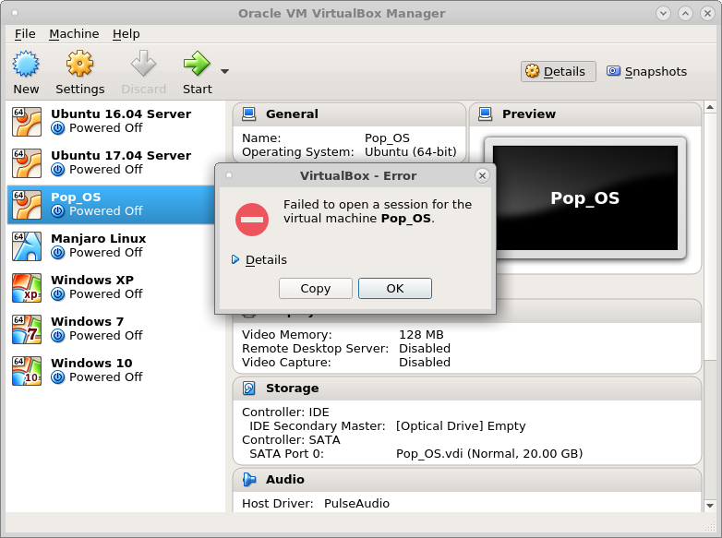The height and width of the screenshot is (538, 722).
Task: Expand Details disclosure triangle in error dialog
Action: point(235,259)
